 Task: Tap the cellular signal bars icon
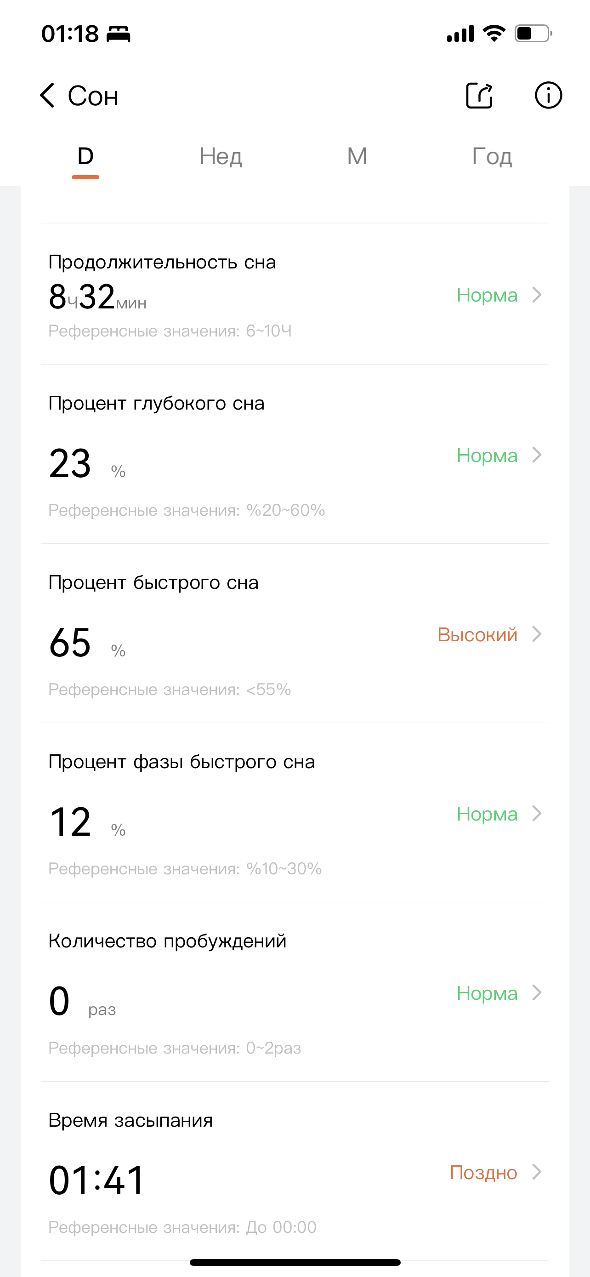pyautogui.click(x=460, y=34)
